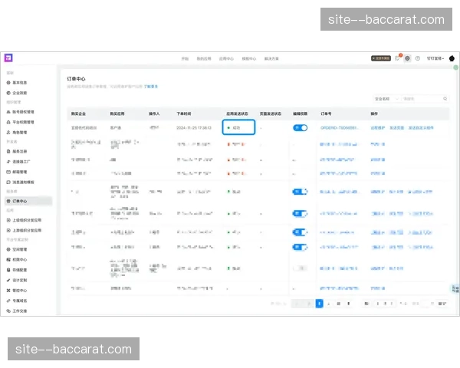Image resolution: width=460 pixels, height=368 pixels.
Task: Open 基本信息 in the sidebar
Action: pyautogui.click(x=19, y=82)
